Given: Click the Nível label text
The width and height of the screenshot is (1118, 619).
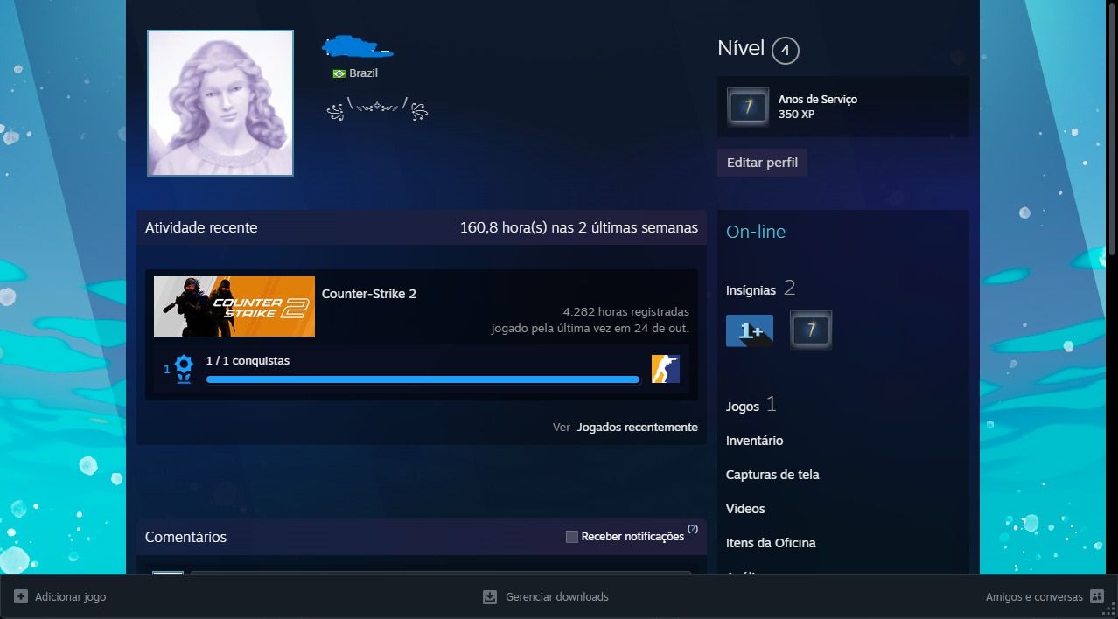Looking at the screenshot, I should point(741,49).
